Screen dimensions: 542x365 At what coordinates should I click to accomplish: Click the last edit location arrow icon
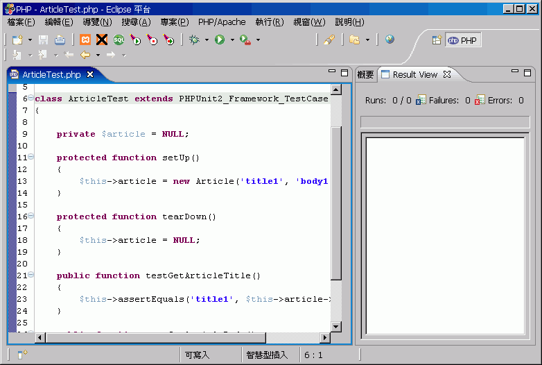69,55
